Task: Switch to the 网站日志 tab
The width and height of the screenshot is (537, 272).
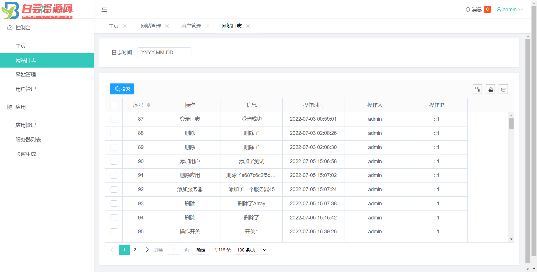Action: point(232,26)
